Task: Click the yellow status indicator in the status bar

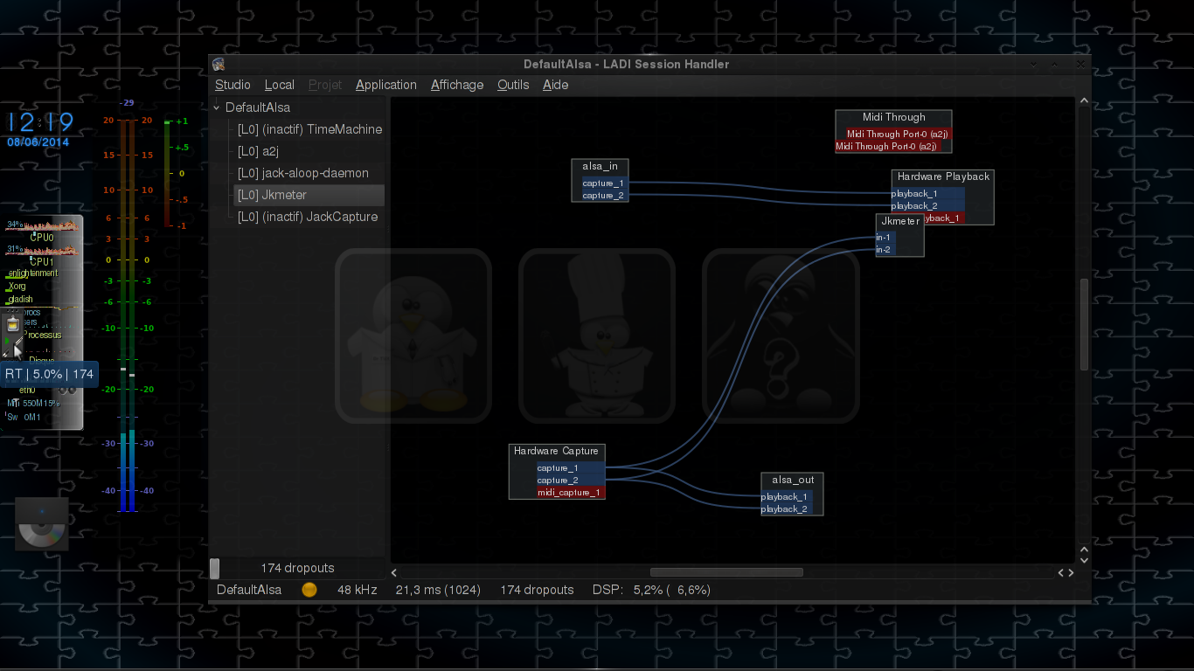Action: click(x=309, y=590)
